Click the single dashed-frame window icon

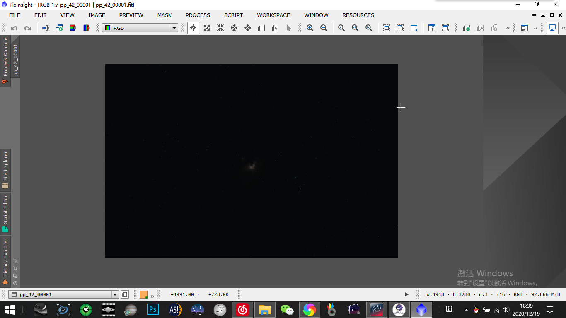(x=387, y=28)
